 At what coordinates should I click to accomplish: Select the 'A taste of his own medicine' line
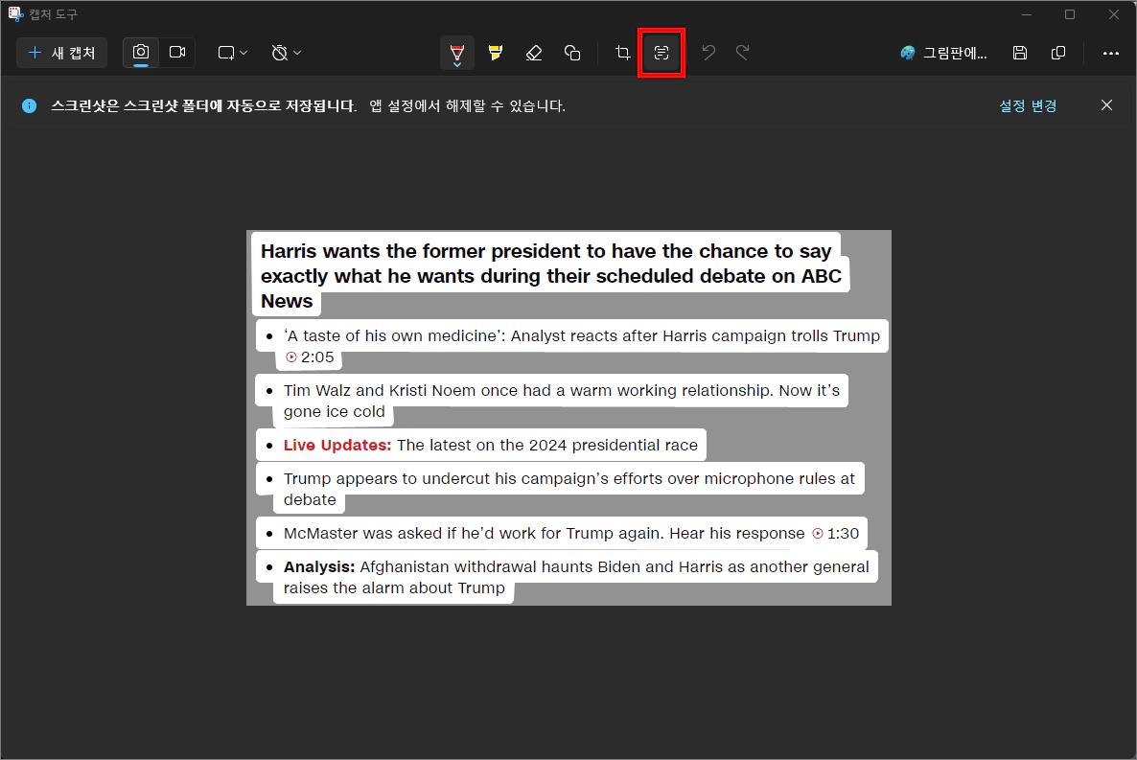coord(582,335)
